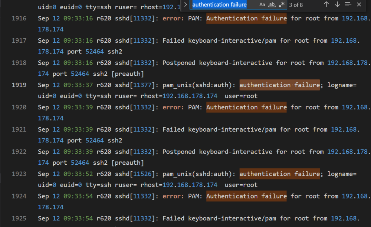Click the '3 of 8' match count
Screen dimensions: 371x227
[x=296, y=5]
